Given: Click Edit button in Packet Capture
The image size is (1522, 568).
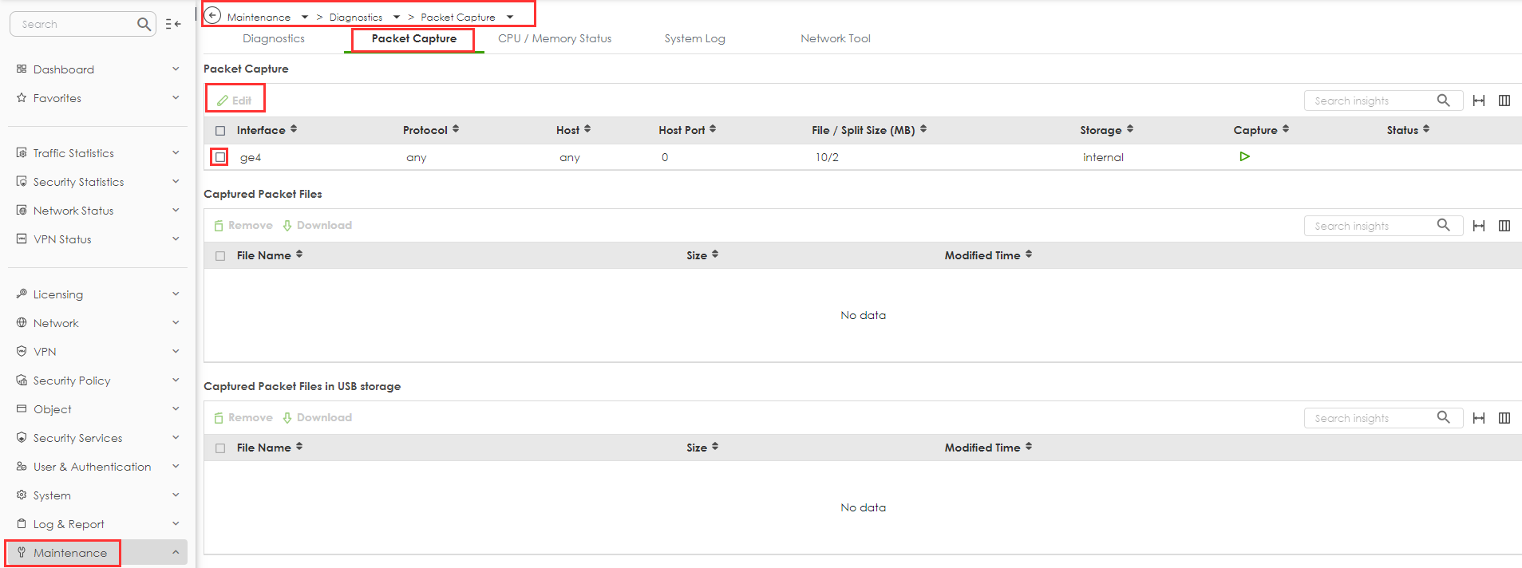Looking at the screenshot, I should pyautogui.click(x=235, y=101).
